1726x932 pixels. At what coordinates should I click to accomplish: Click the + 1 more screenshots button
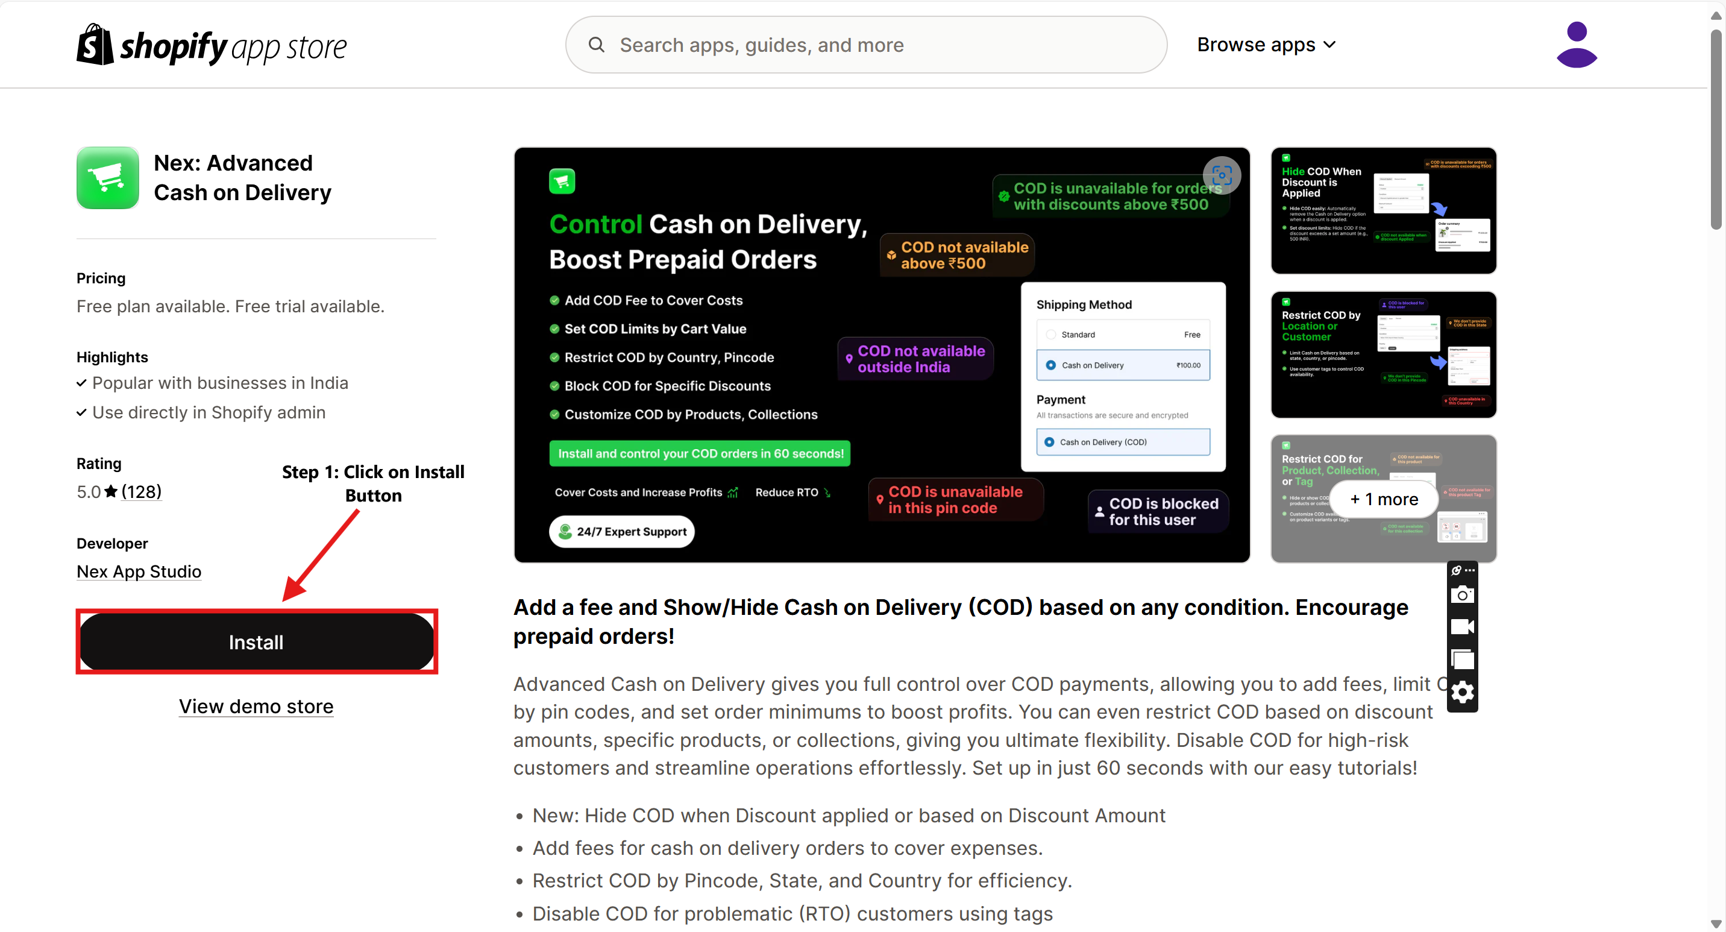(x=1384, y=499)
